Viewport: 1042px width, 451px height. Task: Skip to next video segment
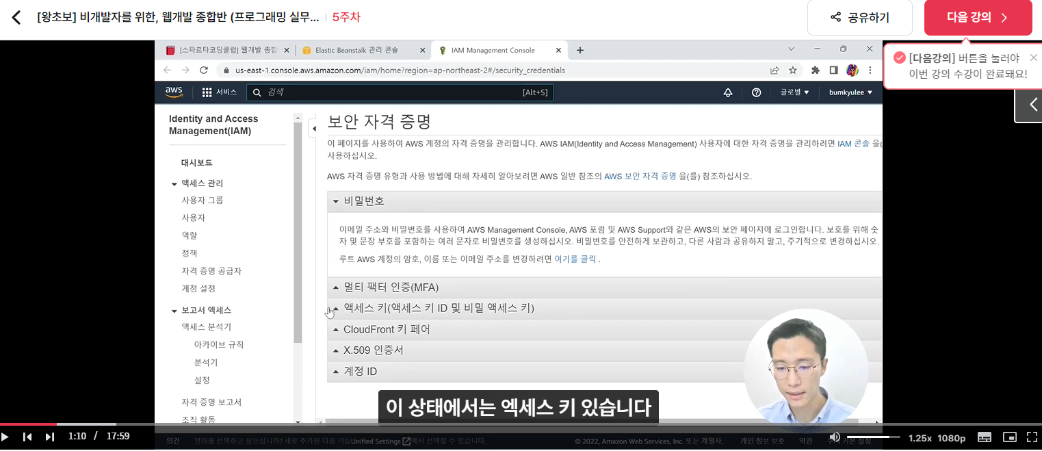[x=49, y=437]
